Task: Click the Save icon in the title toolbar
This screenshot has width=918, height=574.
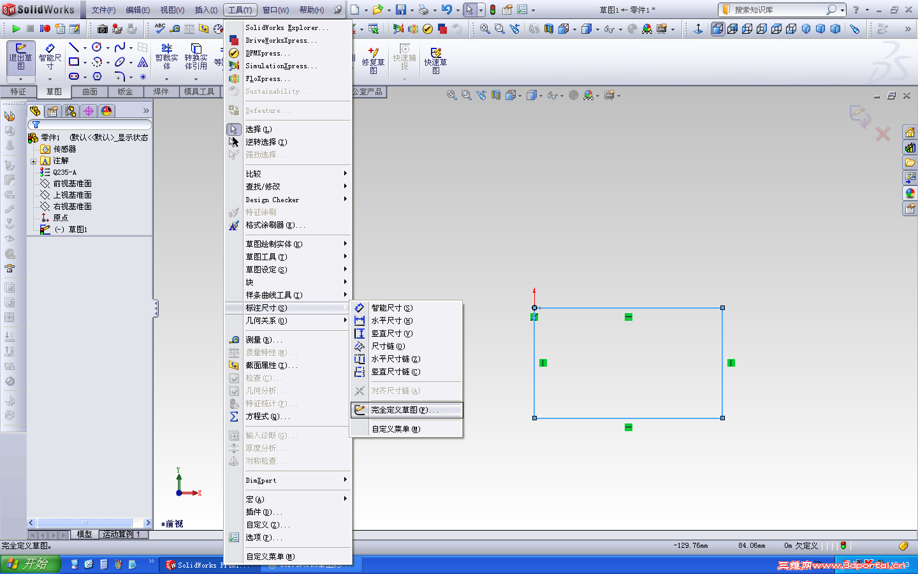Action: coord(401,10)
